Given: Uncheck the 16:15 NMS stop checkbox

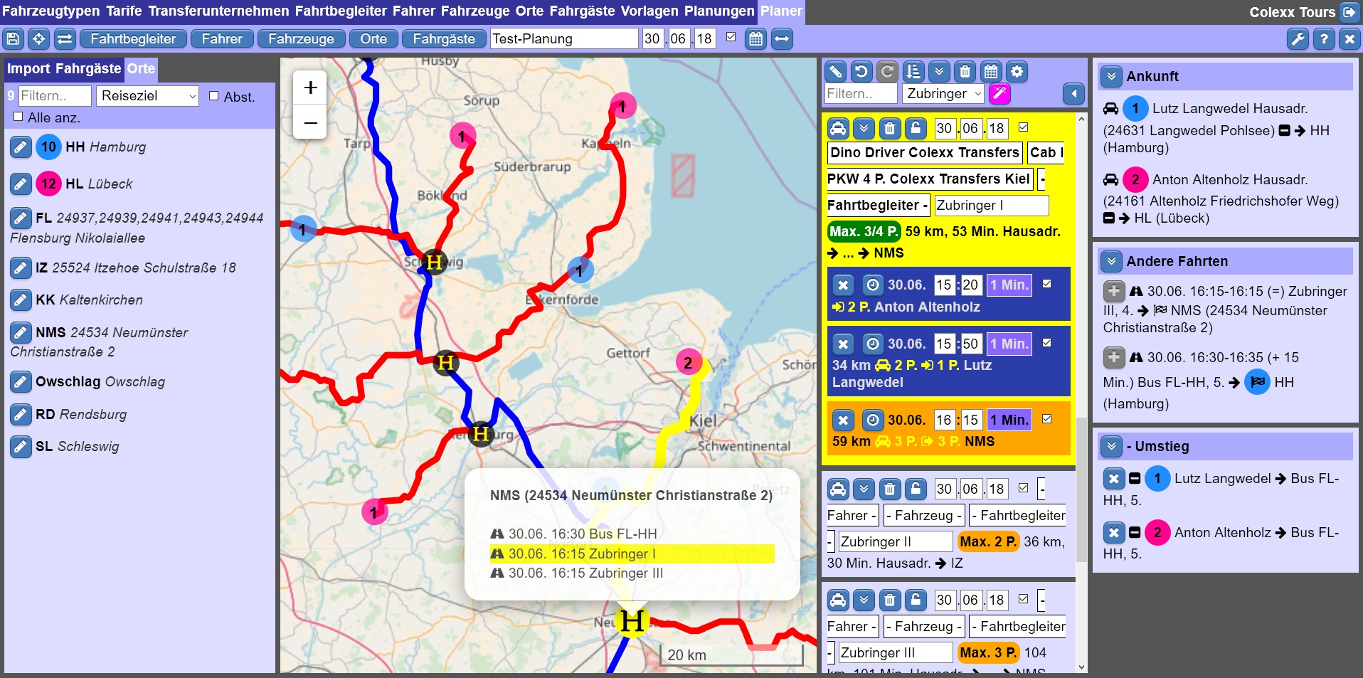Looking at the screenshot, I should point(1046,419).
